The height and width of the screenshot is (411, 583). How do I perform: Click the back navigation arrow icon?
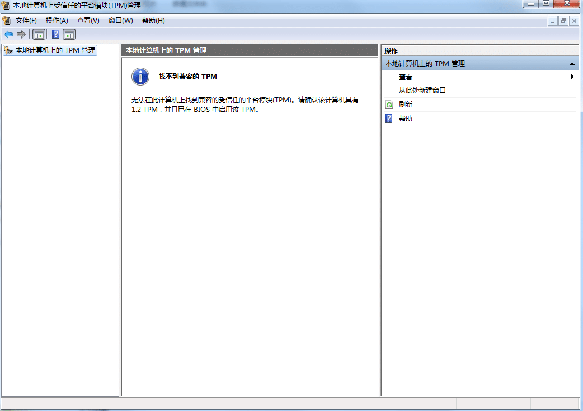tap(8, 34)
